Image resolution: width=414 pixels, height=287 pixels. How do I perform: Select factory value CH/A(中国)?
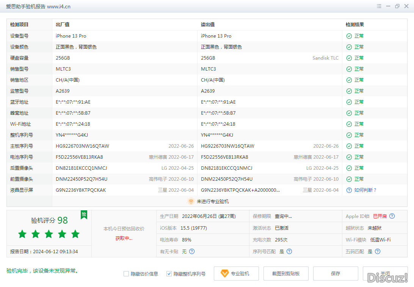click(67, 80)
